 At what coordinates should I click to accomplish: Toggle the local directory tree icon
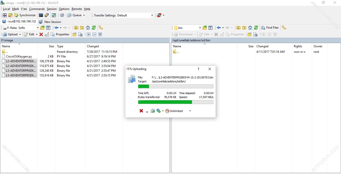(x=101, y=28)
